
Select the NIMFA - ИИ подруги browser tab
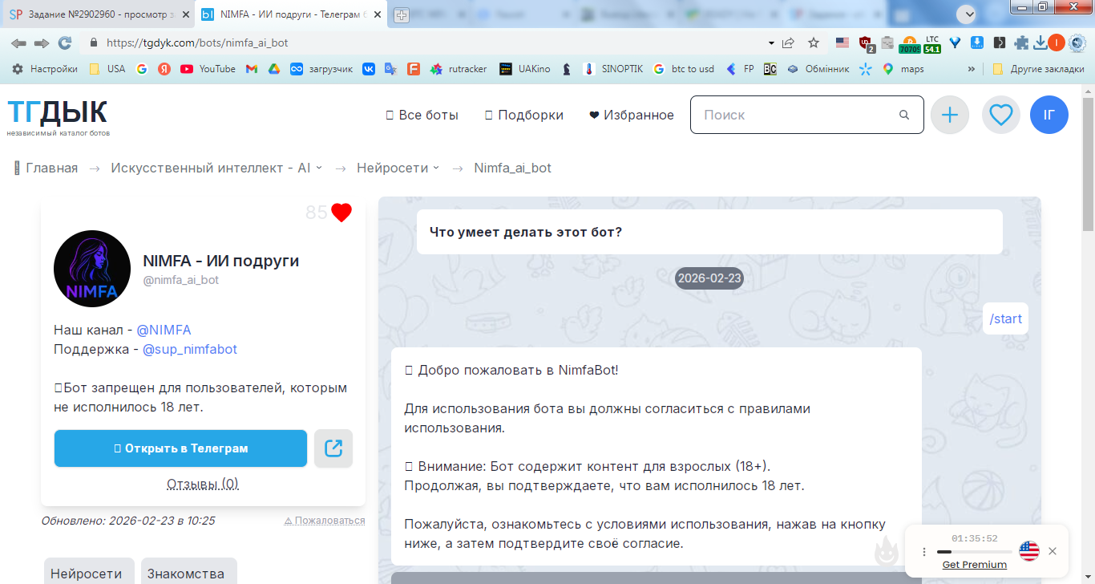tap(290, 14)
